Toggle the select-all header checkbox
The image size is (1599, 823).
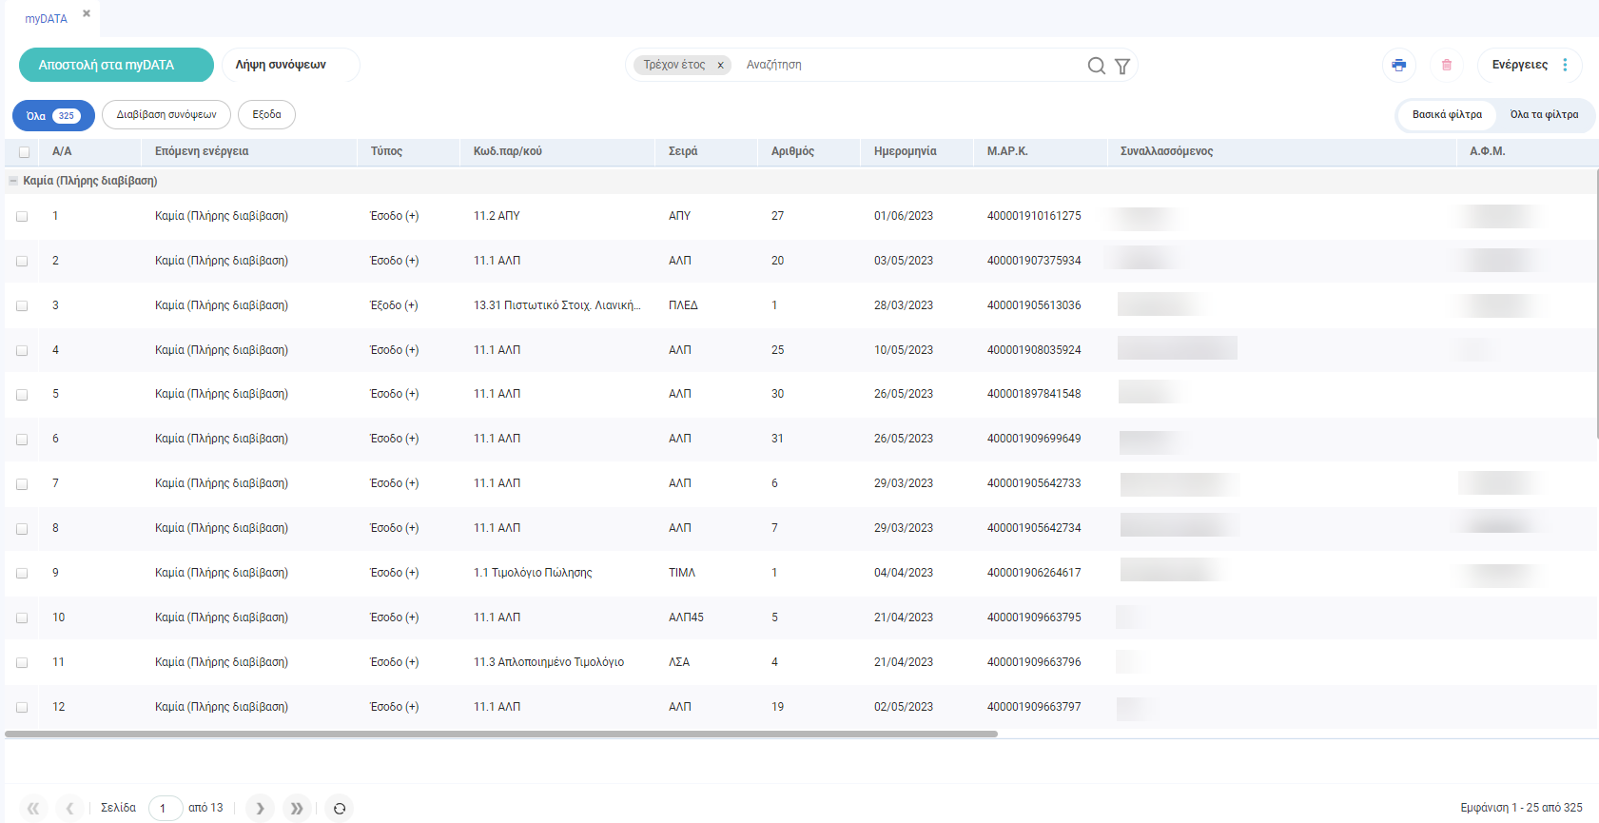(24, 152)
